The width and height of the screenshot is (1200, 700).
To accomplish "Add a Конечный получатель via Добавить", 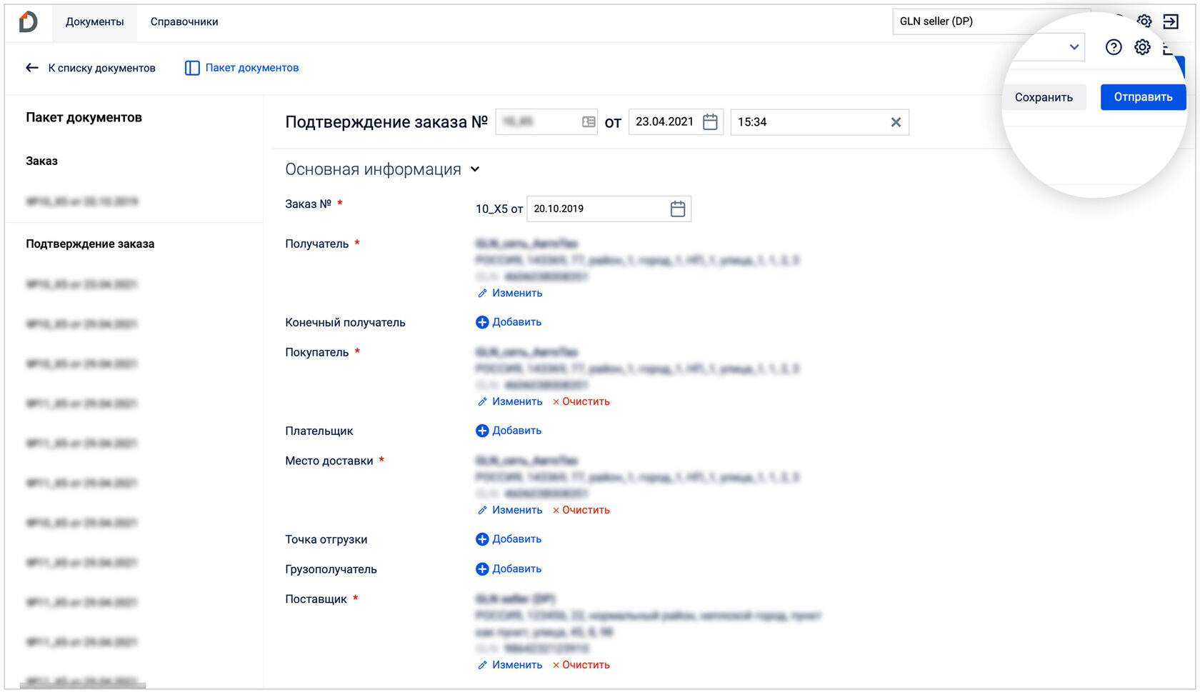I will tap(516, 322).
